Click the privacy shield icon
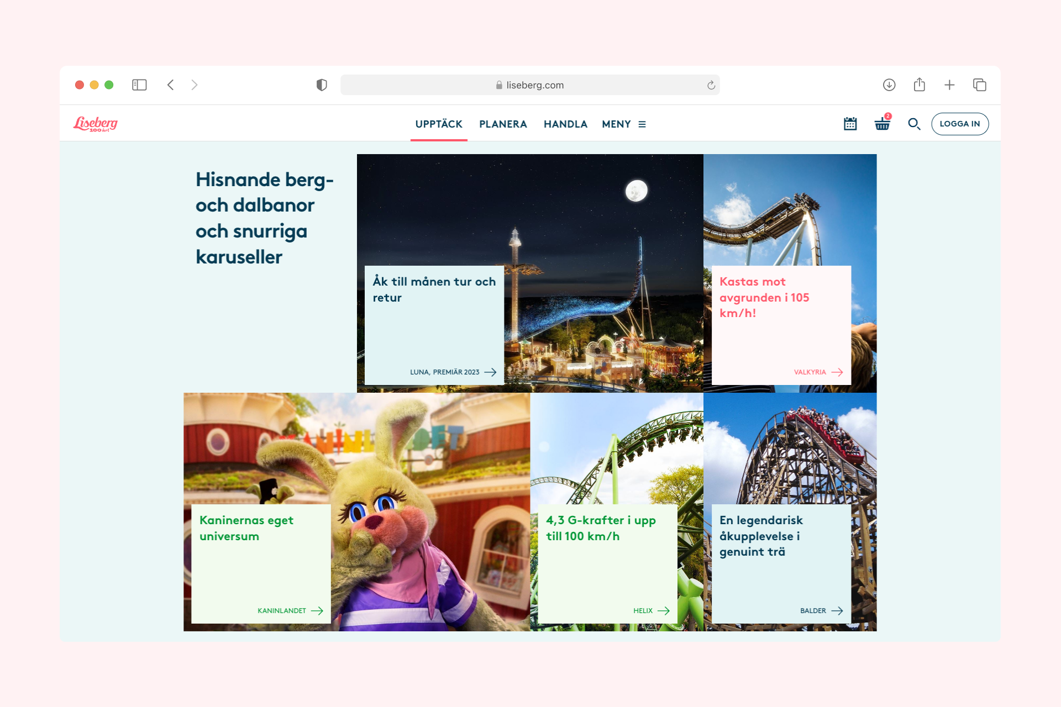This screenshot has height=707, width=1061. pyautogui.click(x=322, y=85)
